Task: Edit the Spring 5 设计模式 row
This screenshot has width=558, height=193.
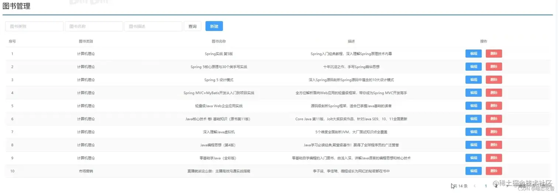Action: (x=473, y=80)
